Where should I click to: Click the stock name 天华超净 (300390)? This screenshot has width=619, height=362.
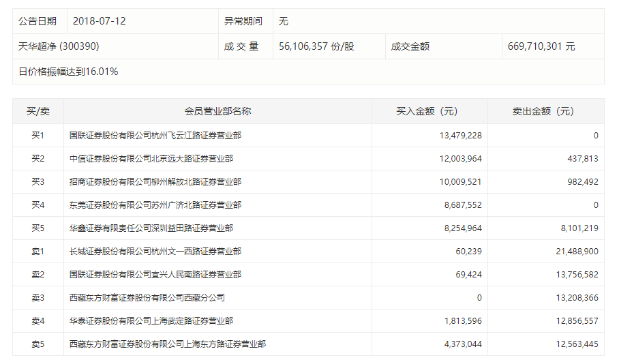(x=63, y=46)
